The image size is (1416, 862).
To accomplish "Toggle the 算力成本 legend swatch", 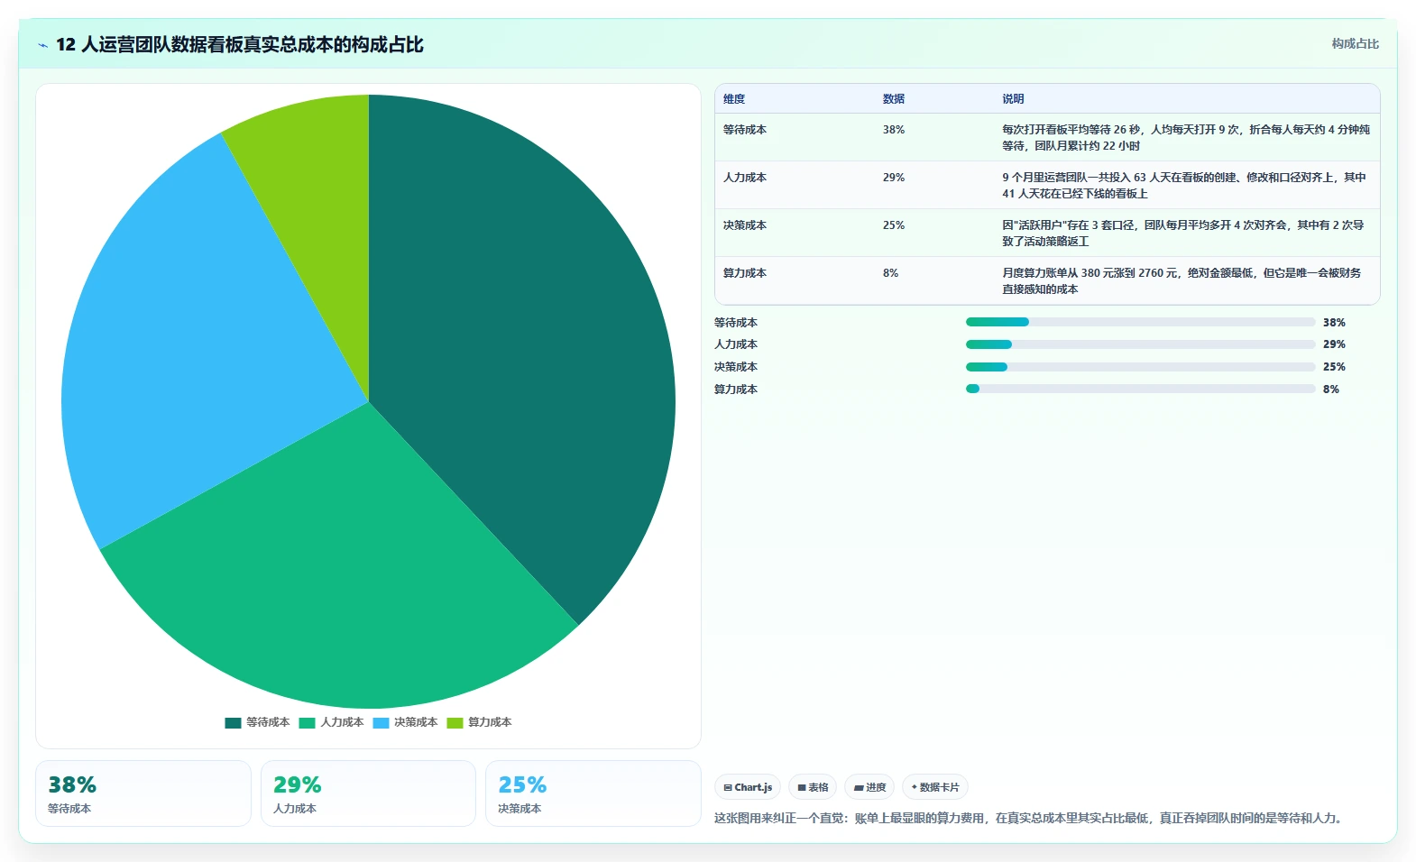I will click(x=455, y=722).
